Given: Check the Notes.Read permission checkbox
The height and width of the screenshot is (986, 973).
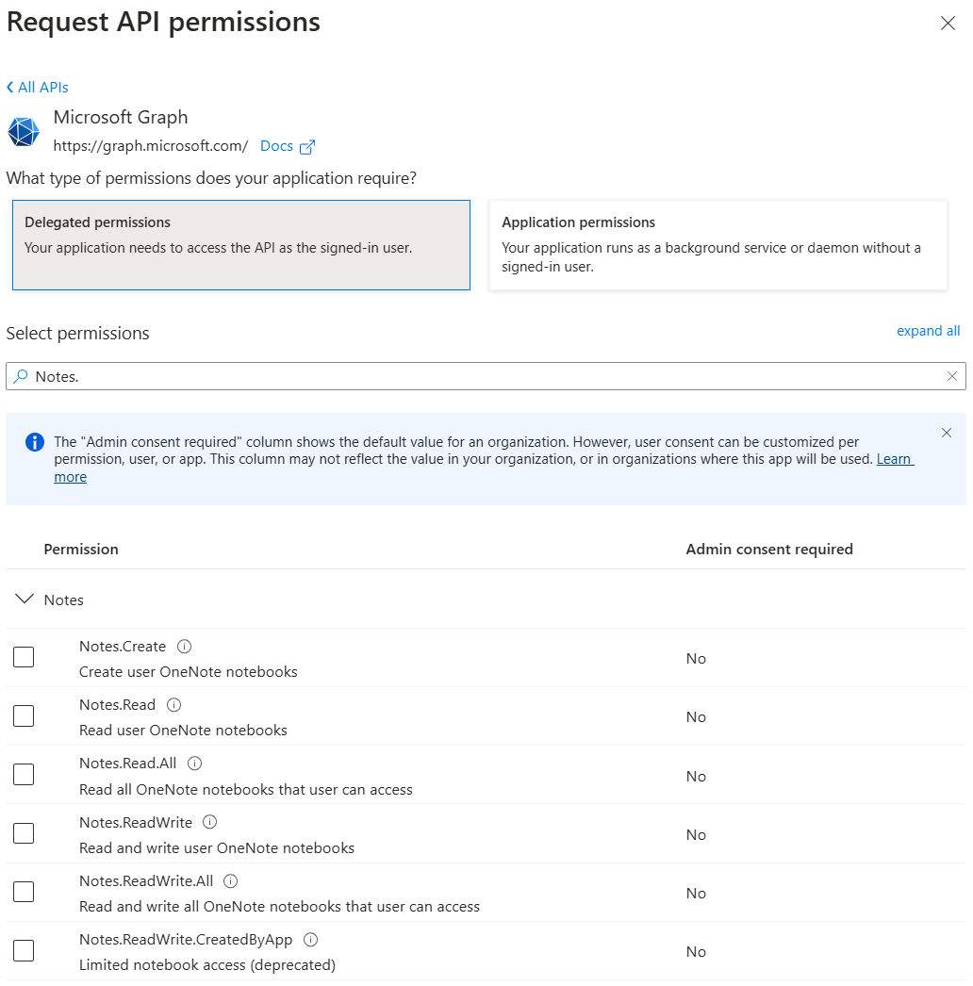Looking at the screenshot, I should (x=24, y=715).
